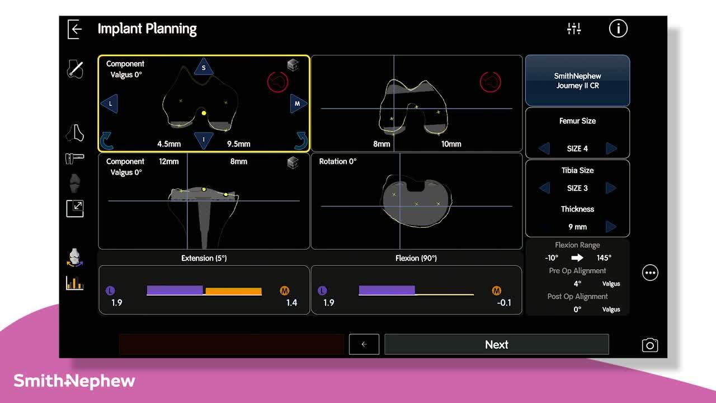Select the femur sagittal view panel

(417, 103)
